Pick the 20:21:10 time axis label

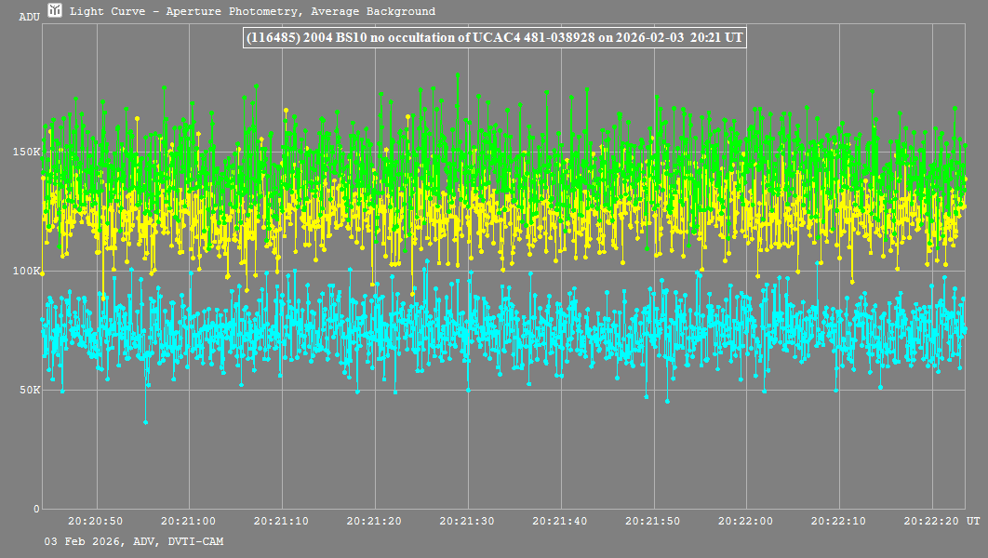(282, 523)
